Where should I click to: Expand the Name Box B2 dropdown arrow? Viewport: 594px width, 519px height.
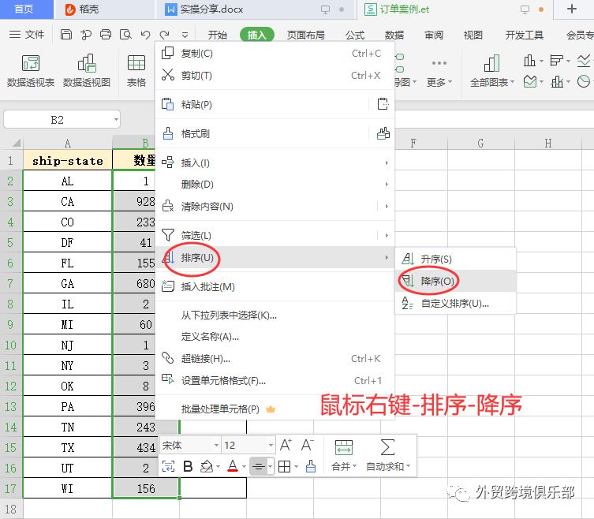(116, 120)
